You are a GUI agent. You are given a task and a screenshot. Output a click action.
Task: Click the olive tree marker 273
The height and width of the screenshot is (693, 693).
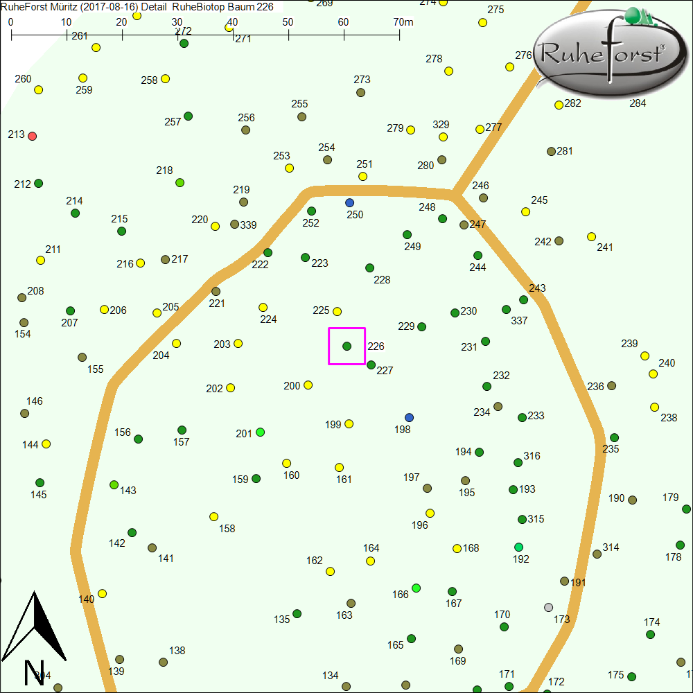point(360,92)
